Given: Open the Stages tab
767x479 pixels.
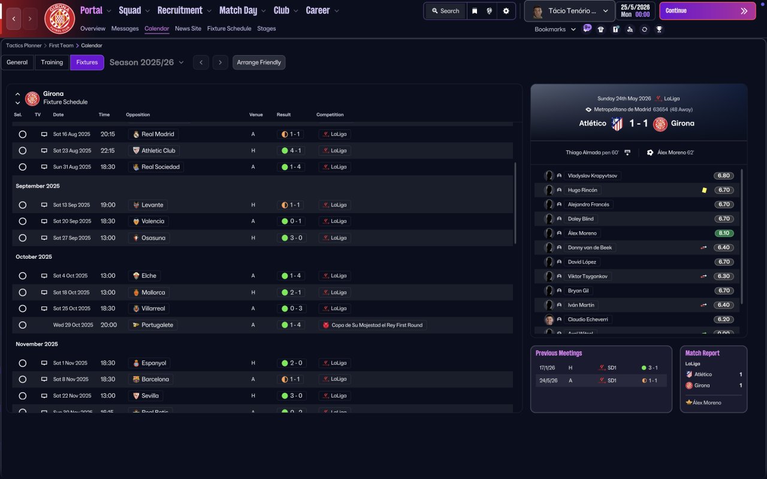Looking at the screenshot, I should [x=267, y=29].
